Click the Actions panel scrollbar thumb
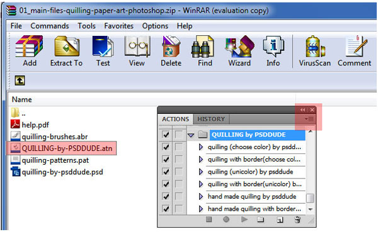 (x=310, y=199)
